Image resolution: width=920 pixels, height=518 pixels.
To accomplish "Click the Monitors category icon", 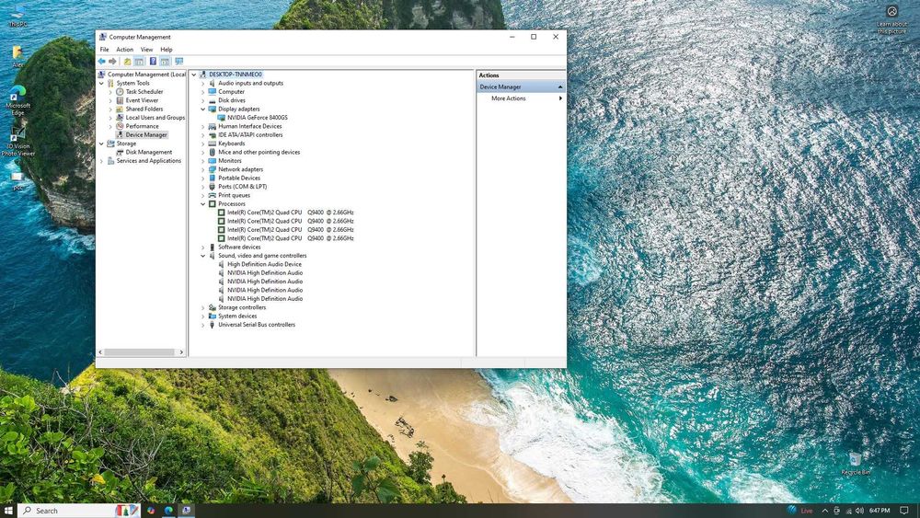I will pos(212,161).
